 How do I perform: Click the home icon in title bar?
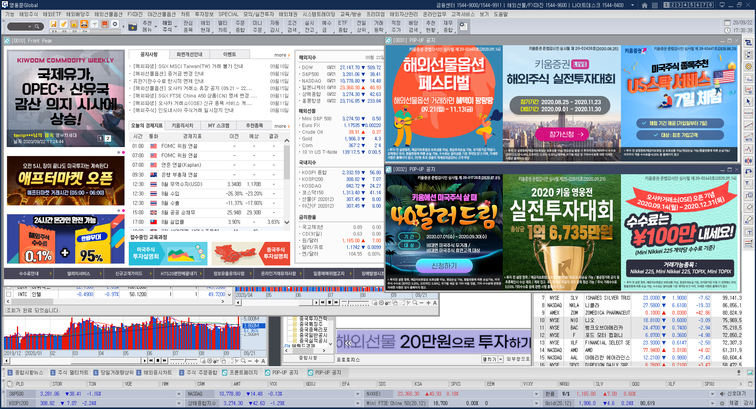pos(645,5)
